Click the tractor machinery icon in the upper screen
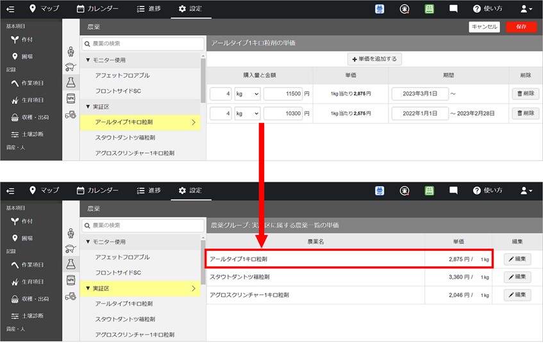Image resolution: width=543 pixels, height=343 pixels. point(71,115)
